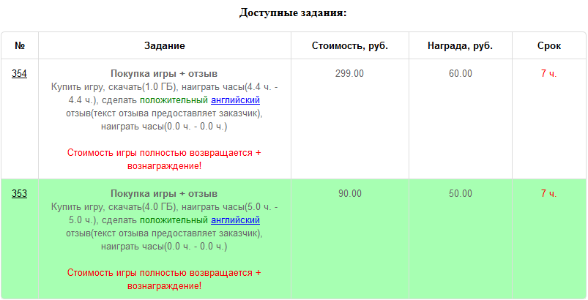588x300 pixels.
Task: Select the положительный word in task 354
Action: click(174, 100)
